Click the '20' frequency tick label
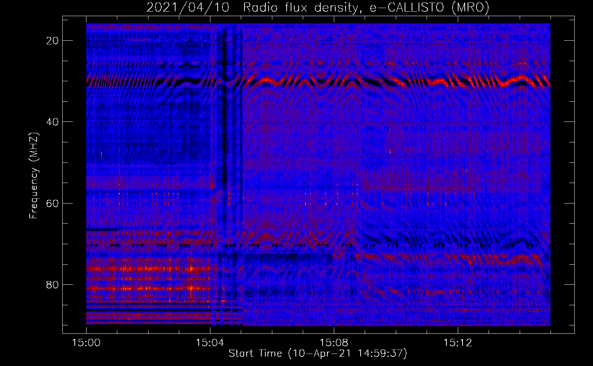593x366 pixels. click(53, 41)
